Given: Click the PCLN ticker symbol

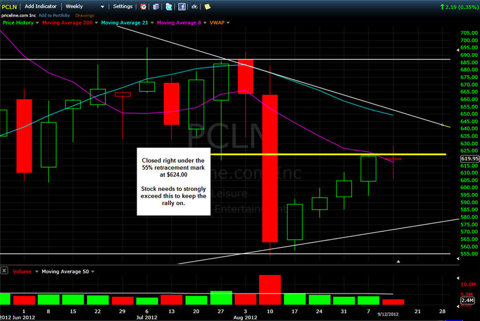Looking at the screenshot, I should [x=9, y=7].
